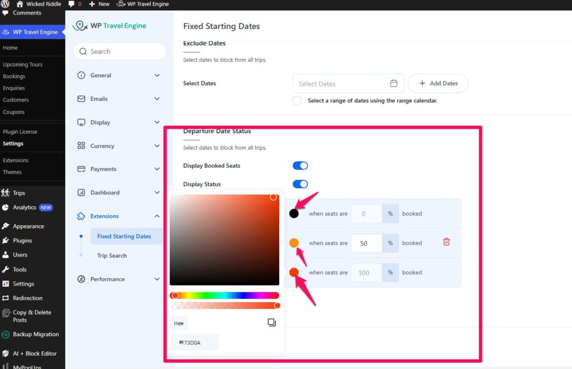Screen dimensions: 572x369
Task: Click the Emails envelope icon
Action: point(81,99)
